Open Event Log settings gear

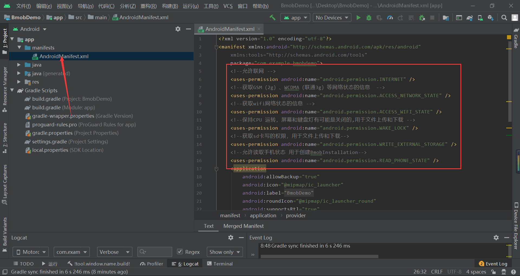(x=496, y=238)
